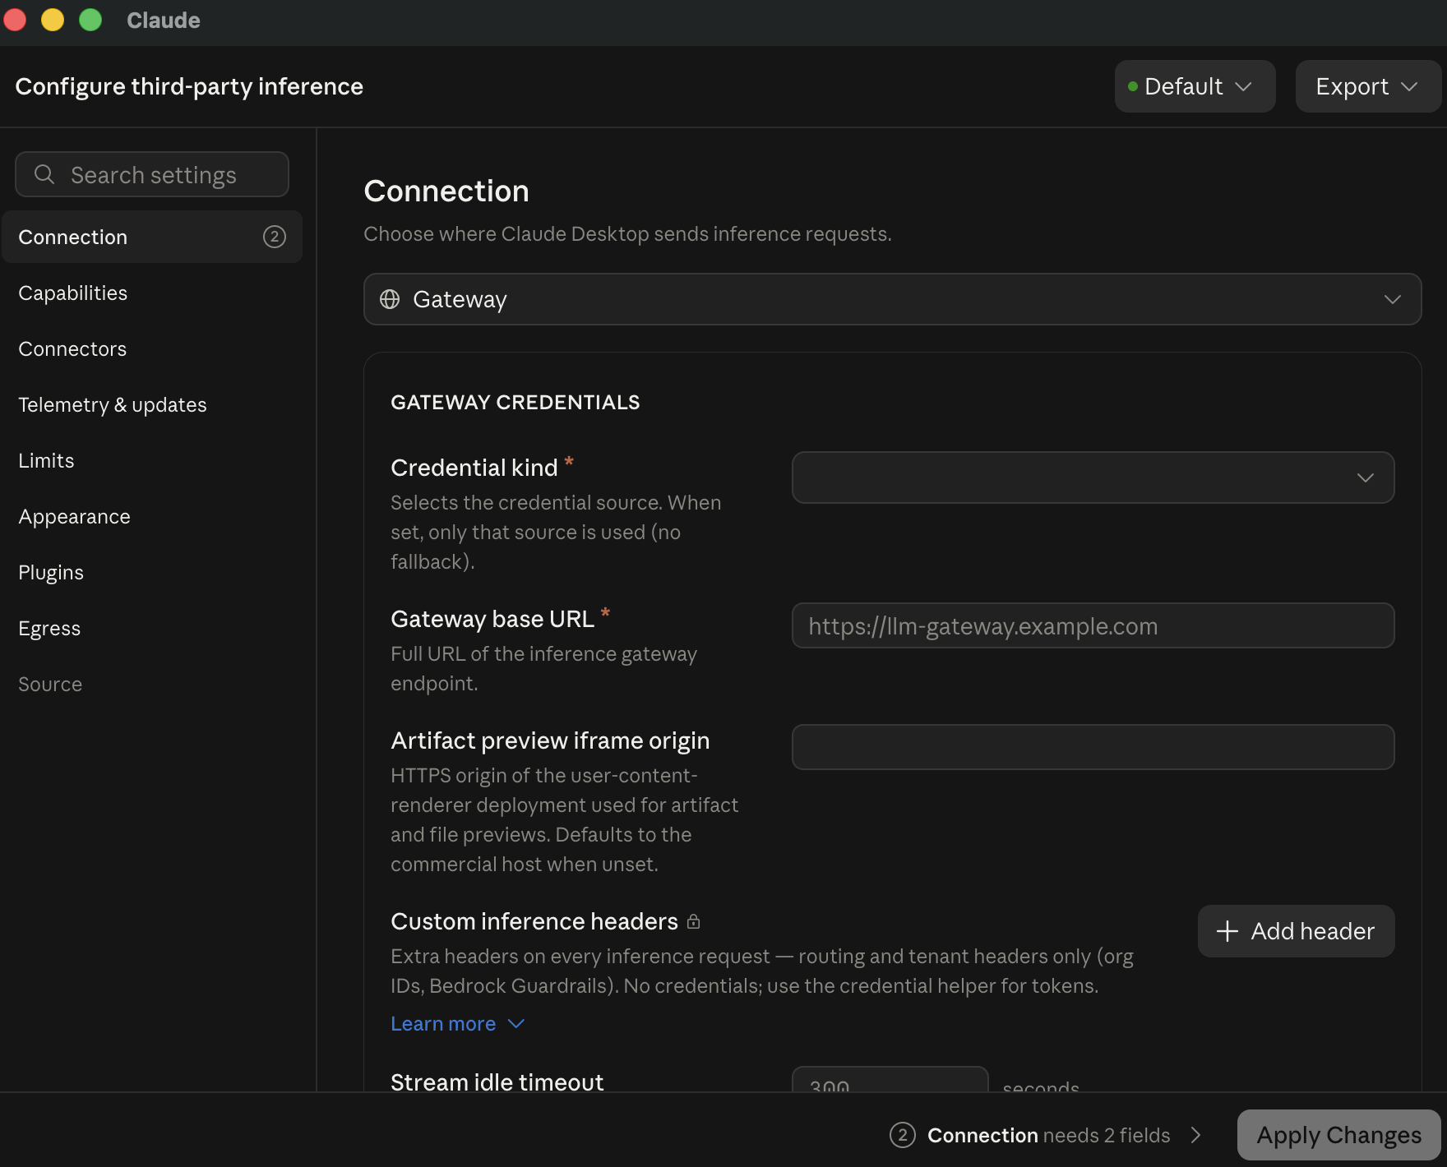Select the Connection settings section
1447x1167 pixels.
coord(152,237)
